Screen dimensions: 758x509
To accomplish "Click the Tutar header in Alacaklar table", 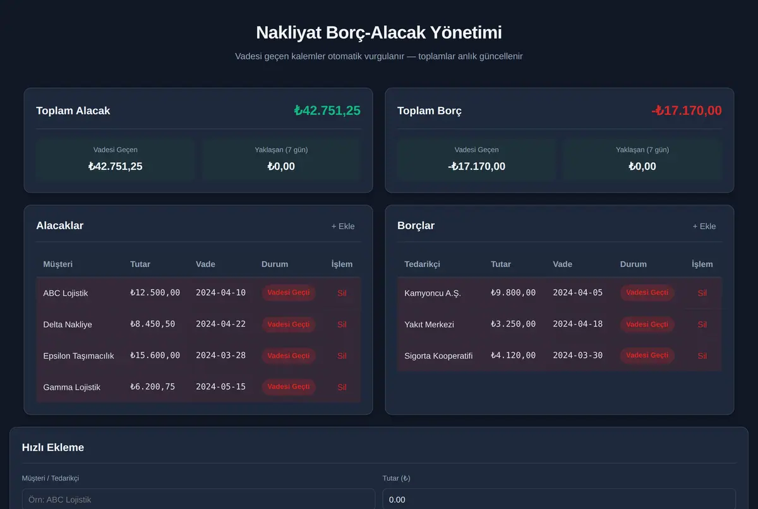I will (140, 264).
